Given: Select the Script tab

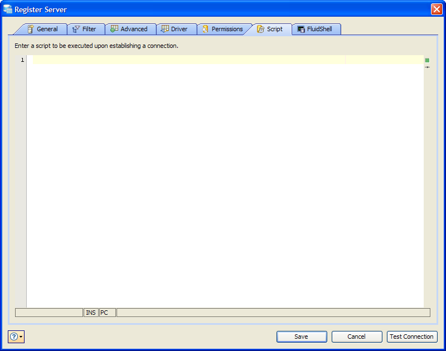Looking at the screenshot, I should tap(270, 29).
